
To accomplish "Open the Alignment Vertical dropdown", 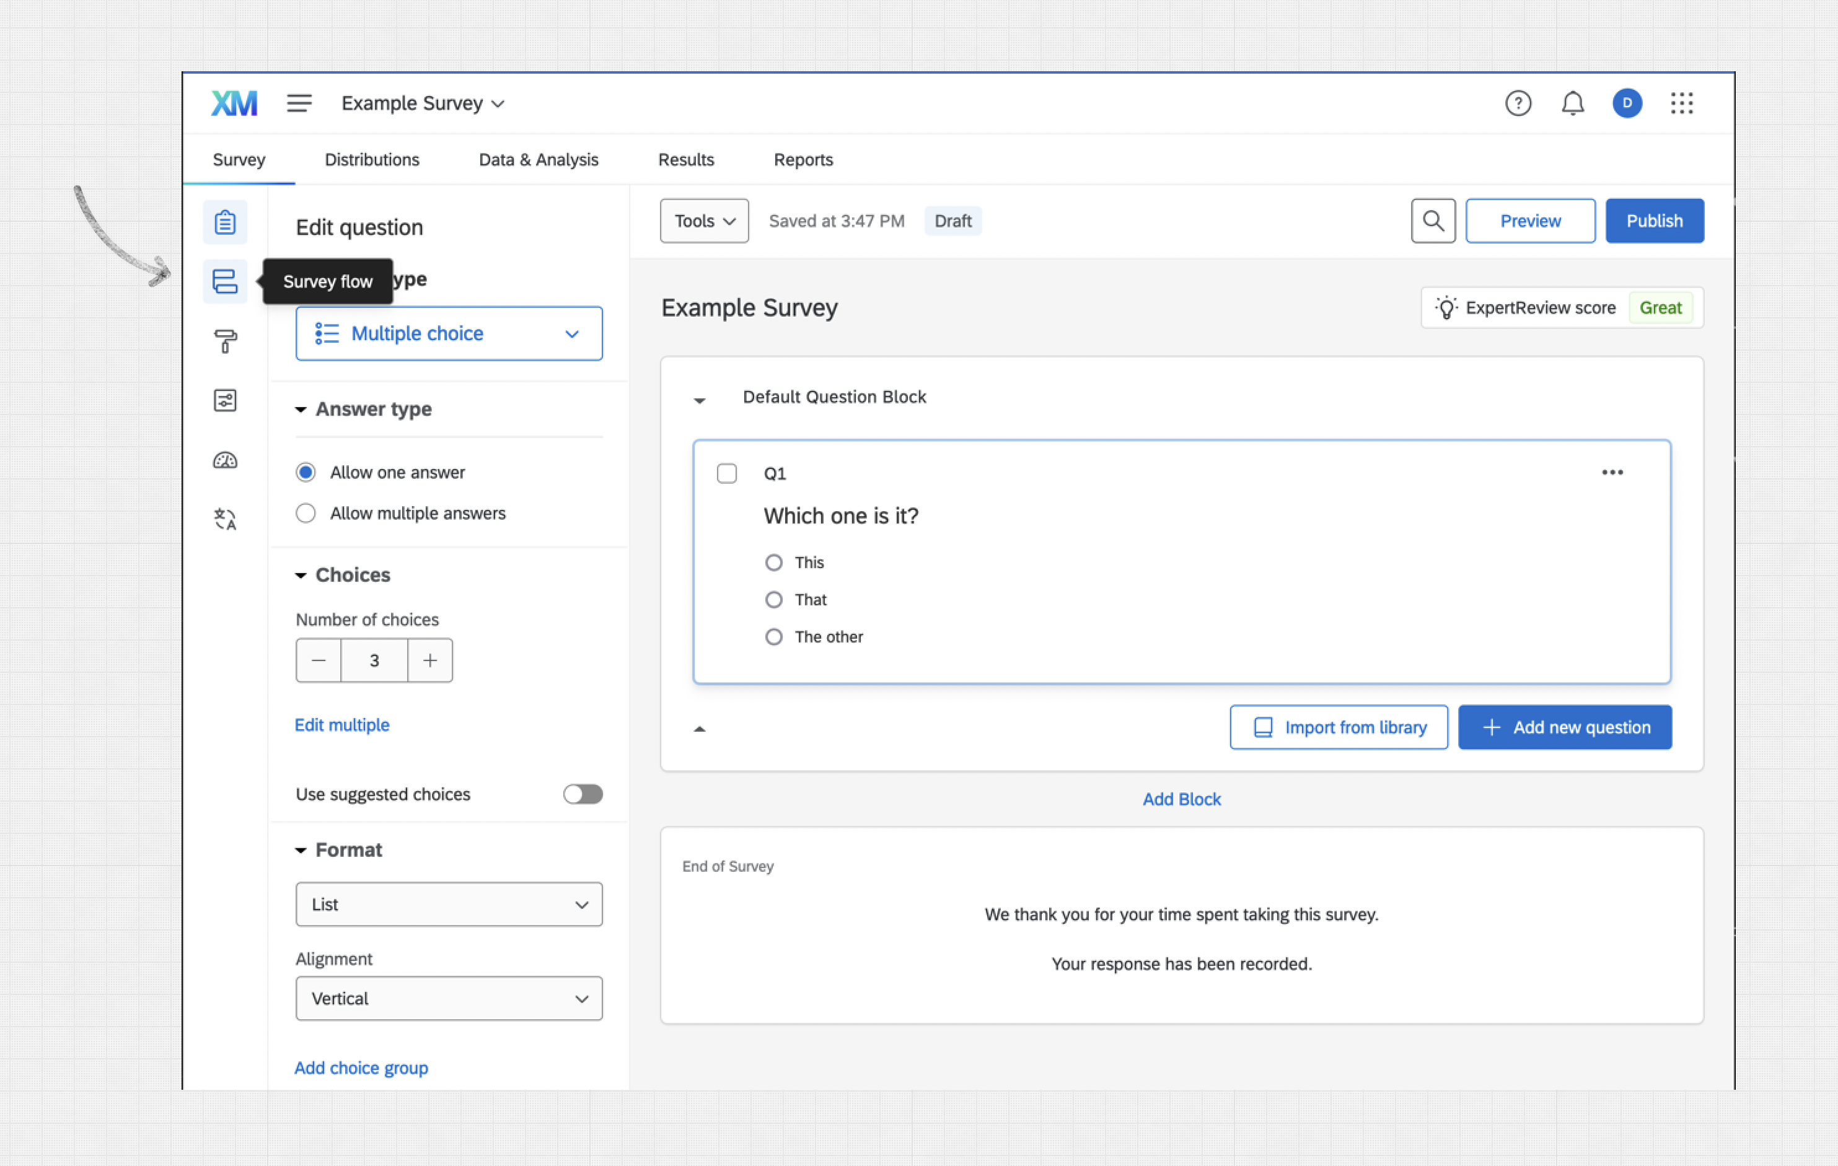I will [449, 998].
